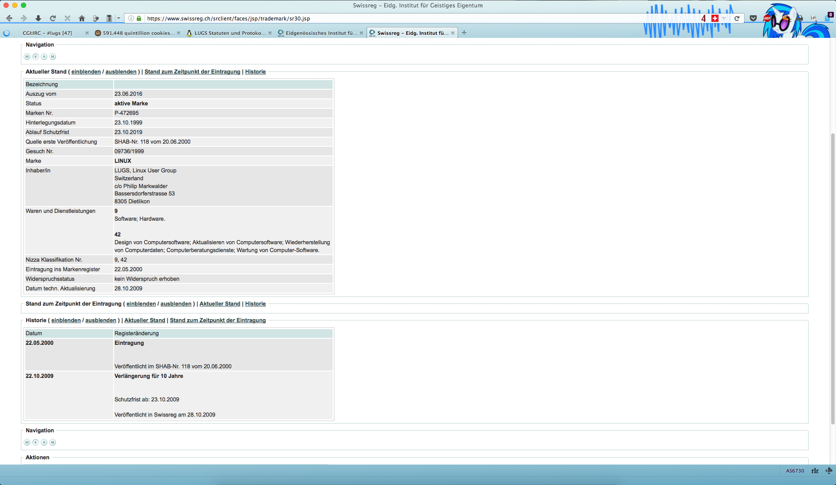The width and height of the screenshot is (836, 485).
Task: Open the Adblock Plus ABP icon
Action: [x=767, y=18]
